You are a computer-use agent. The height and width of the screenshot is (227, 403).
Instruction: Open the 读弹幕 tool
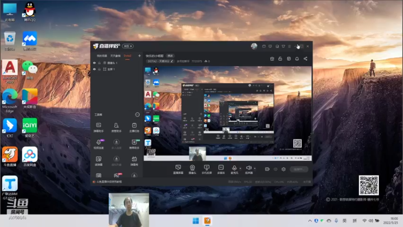[98, 161]
